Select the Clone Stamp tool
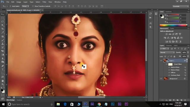The width and height of the screenshot is (190, 107). pos(3,44)
